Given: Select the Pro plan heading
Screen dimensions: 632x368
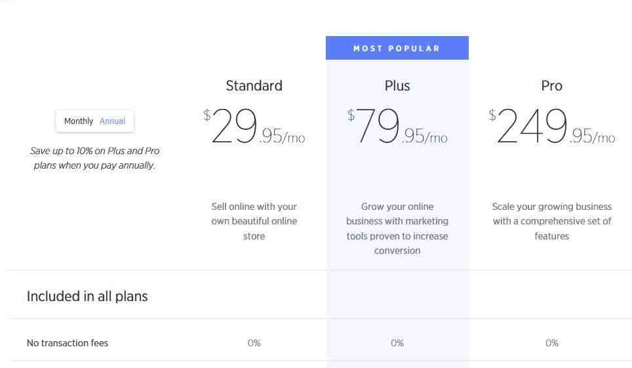Looking at the screenshot, I should pyautogui.click(x=551, y=85).
